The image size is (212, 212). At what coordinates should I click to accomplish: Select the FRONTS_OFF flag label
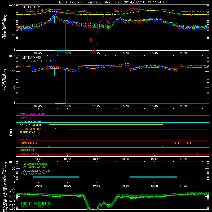tap(28, 150)
